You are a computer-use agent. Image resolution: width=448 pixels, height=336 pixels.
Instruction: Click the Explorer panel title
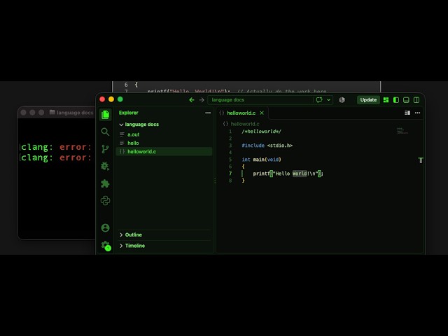click(129, 113)
